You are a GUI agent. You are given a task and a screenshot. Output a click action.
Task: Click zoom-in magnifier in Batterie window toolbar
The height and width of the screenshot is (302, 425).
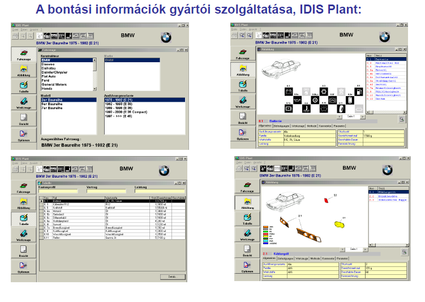click(x=242, y=35)
